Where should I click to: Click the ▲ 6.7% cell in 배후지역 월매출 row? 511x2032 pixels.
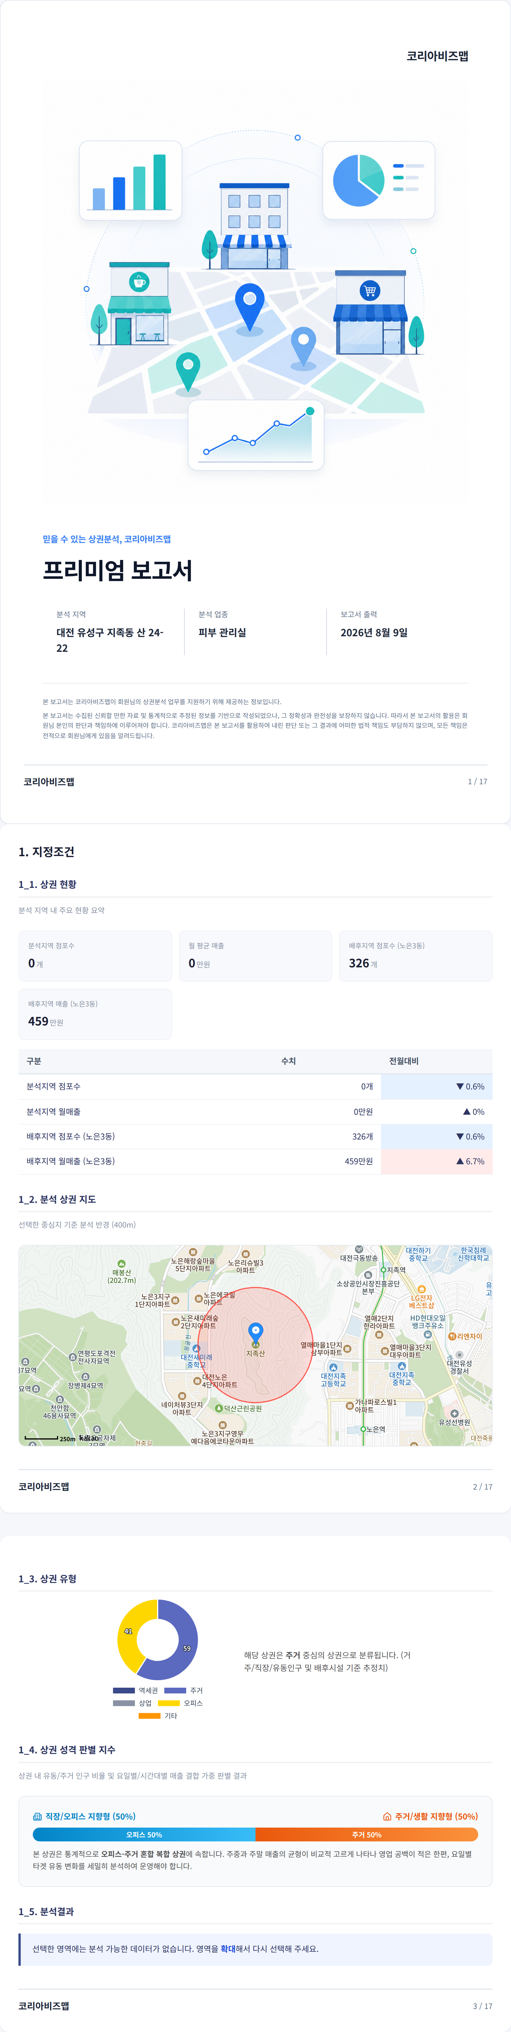[437, 1161]
